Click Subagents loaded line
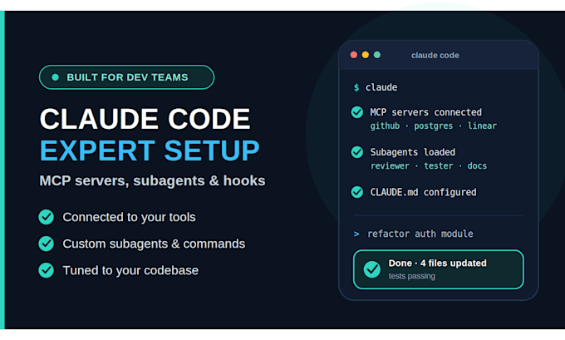The width and height of the screenshot is (565, 340). point(413,152)
